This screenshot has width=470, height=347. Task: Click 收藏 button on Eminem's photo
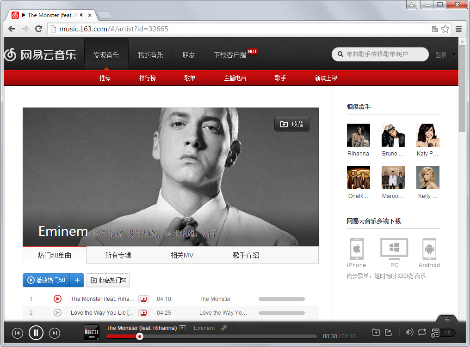(291, 124)
